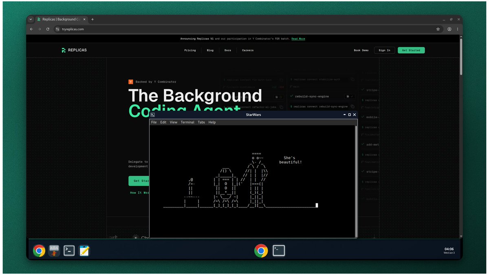Go back in Chrome
The image size is (489, 275).
(31, 29)
